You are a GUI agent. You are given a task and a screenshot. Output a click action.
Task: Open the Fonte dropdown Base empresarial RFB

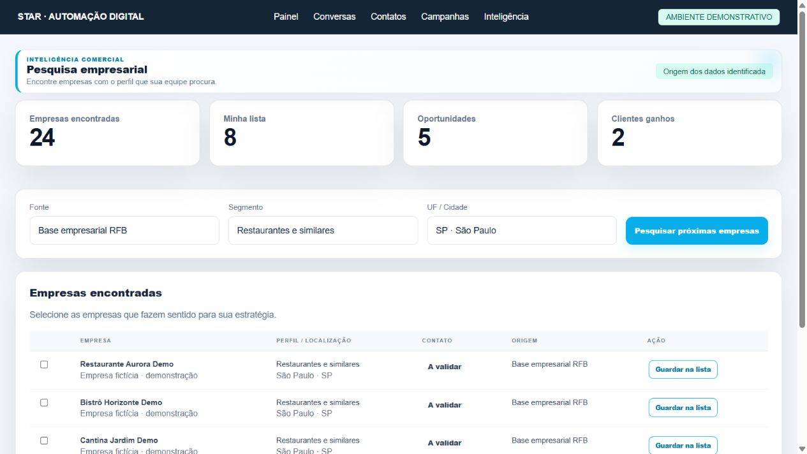tap(124, 230)
